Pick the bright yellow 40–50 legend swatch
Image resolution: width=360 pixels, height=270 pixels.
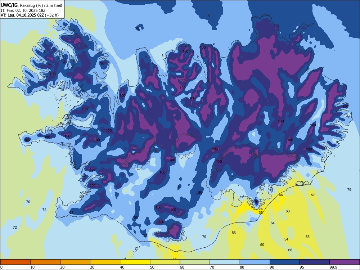135,262
